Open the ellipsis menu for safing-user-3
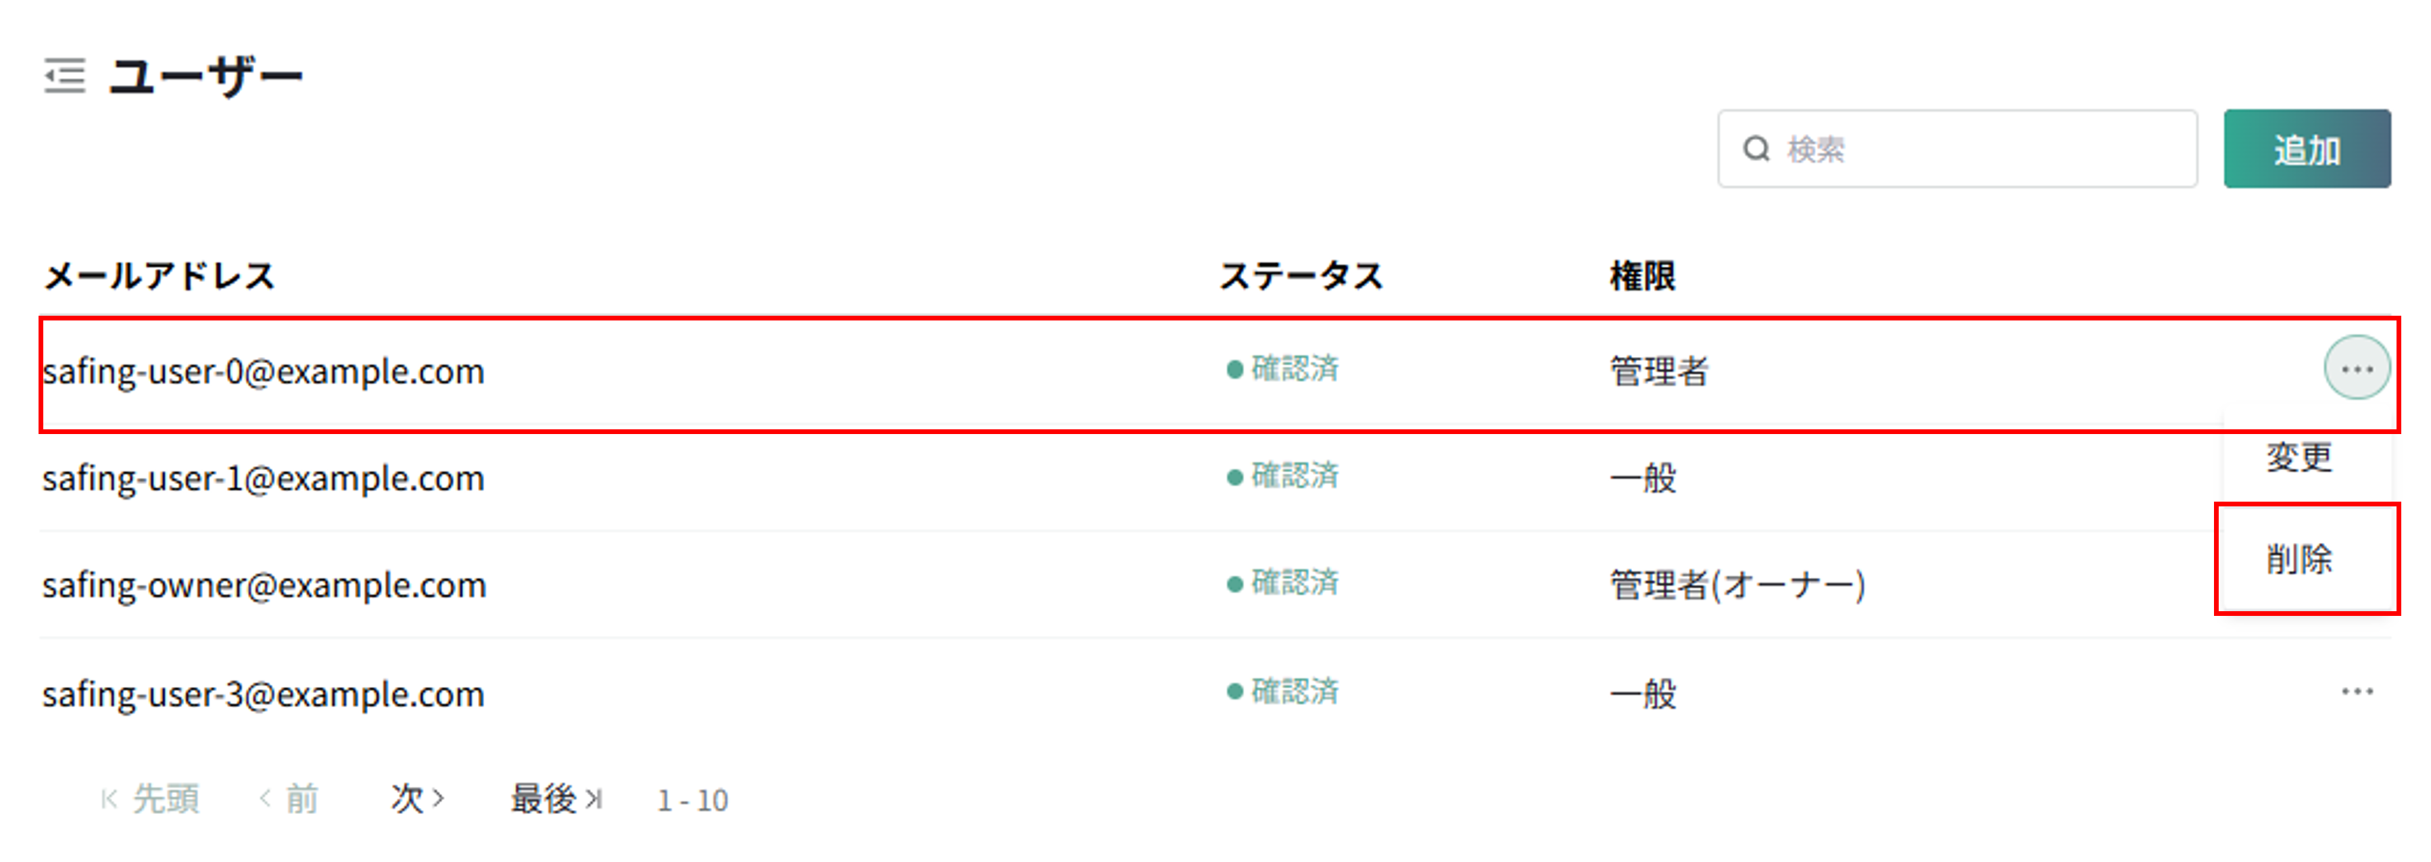This screenshot has width=2431, height=862. pos(2357,692)
